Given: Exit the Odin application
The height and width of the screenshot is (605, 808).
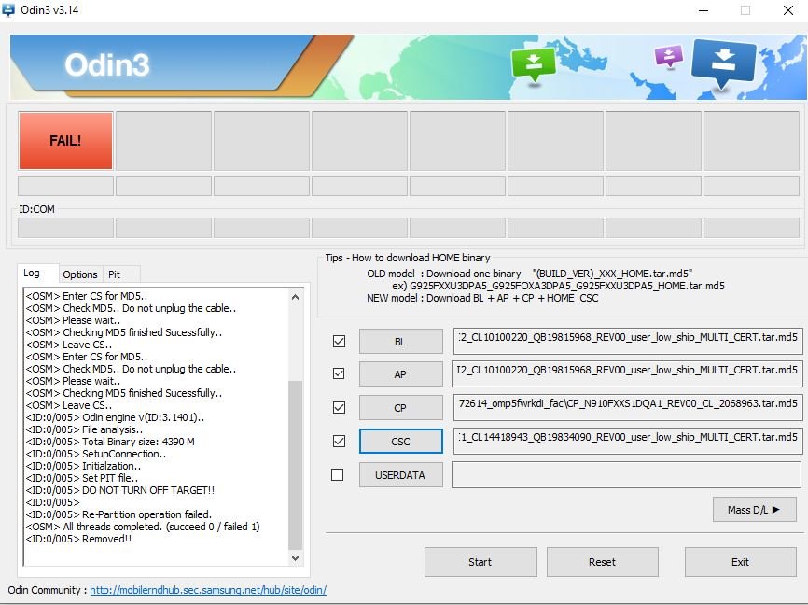Looking at the screenshot, I should point(741,562).
